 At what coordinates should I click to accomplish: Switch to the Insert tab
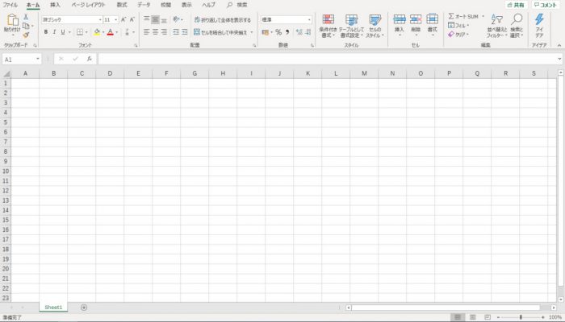[55, 5]
